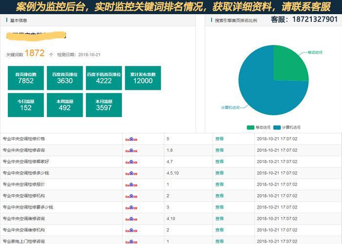
Task: Click the 检测日期 2018-10-21 text
Action: pos(79,55)
